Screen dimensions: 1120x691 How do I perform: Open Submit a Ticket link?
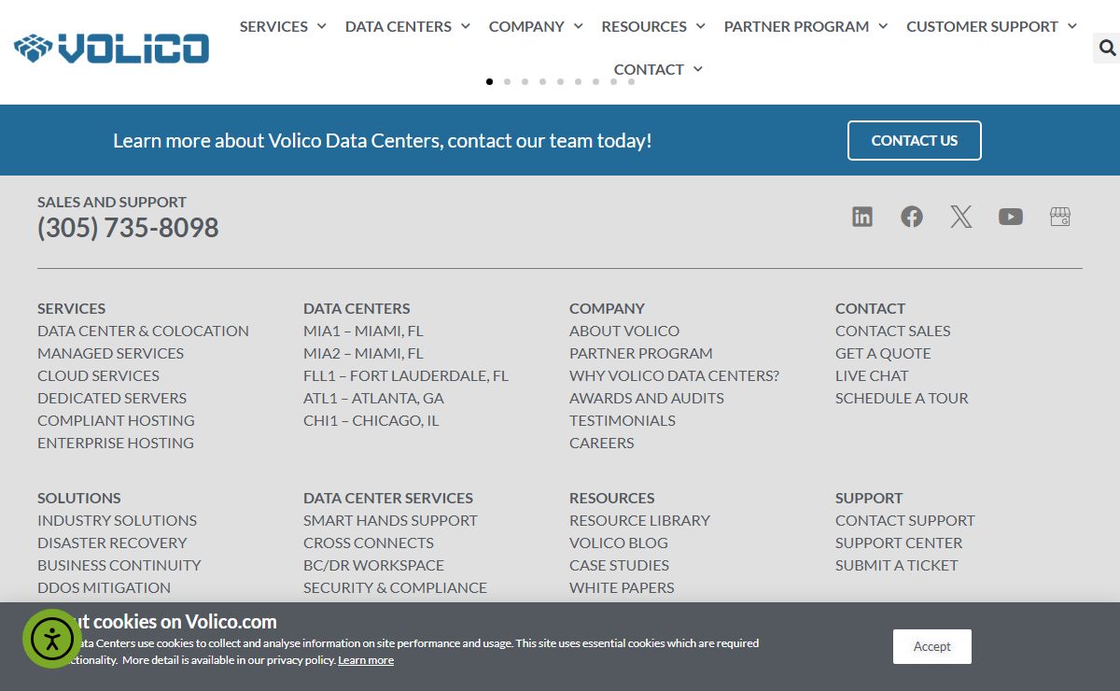click(x=897, y=565)
